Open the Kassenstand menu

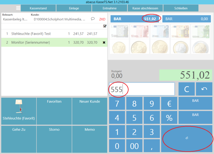[x=38, y=8]
